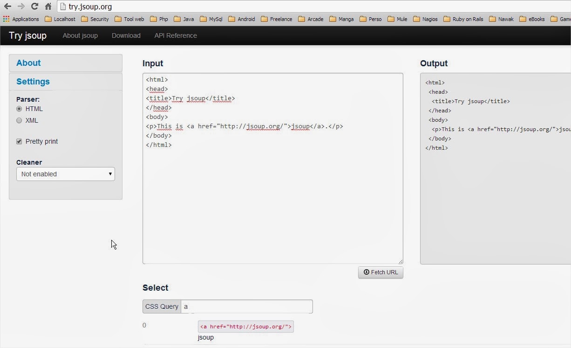Open the Localhost bookmark folder
Screen dimensions: 571x348
point(60,19)
